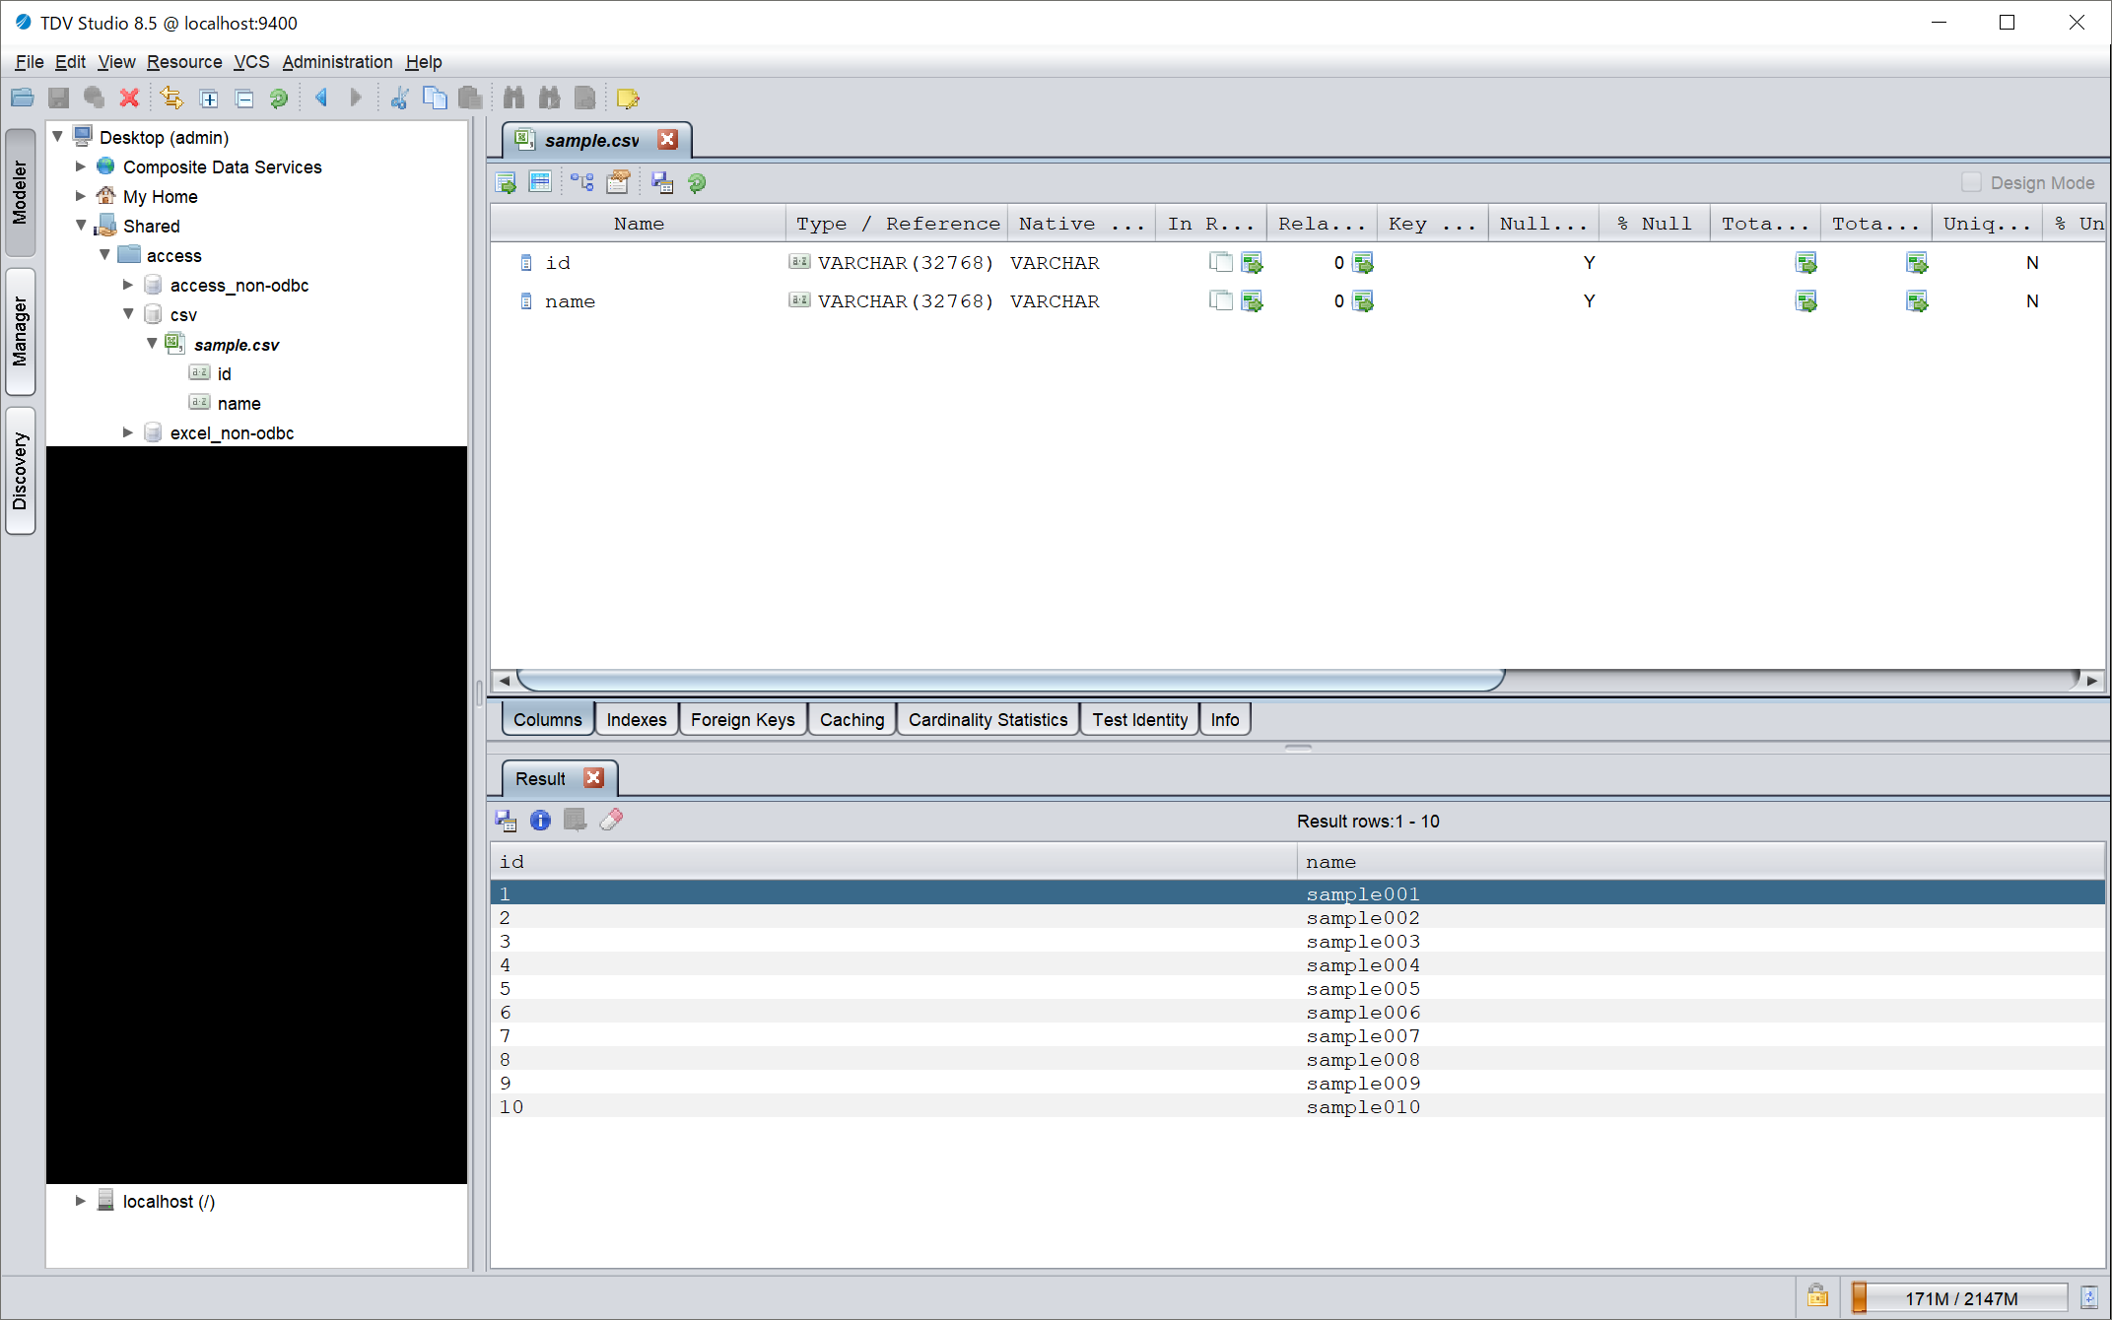Image resolution: width=2112 pixels, height=1320 pixels.
Task: Select the name column in the tree
Action: pyautogui.click(x=238, y=403)
